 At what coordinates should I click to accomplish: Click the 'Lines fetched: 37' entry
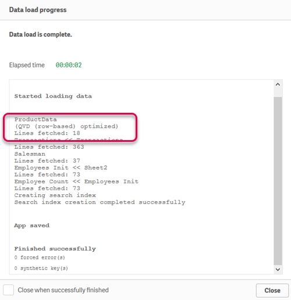click(47, 160)
